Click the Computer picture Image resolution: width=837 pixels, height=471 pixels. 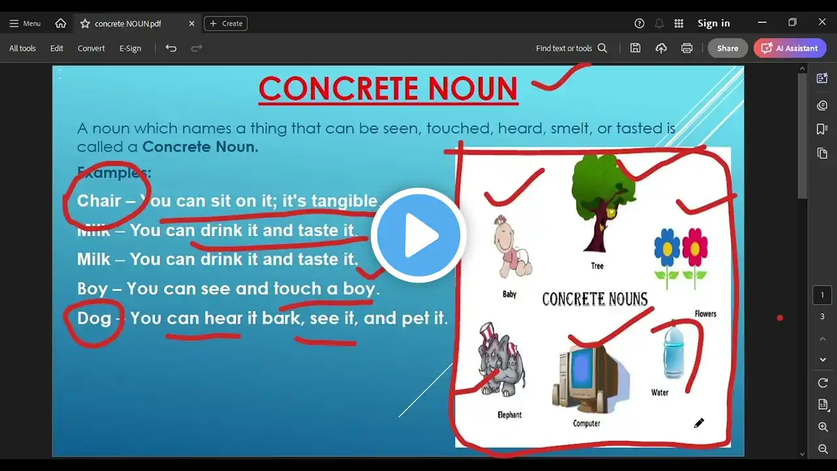click(590, 380)
